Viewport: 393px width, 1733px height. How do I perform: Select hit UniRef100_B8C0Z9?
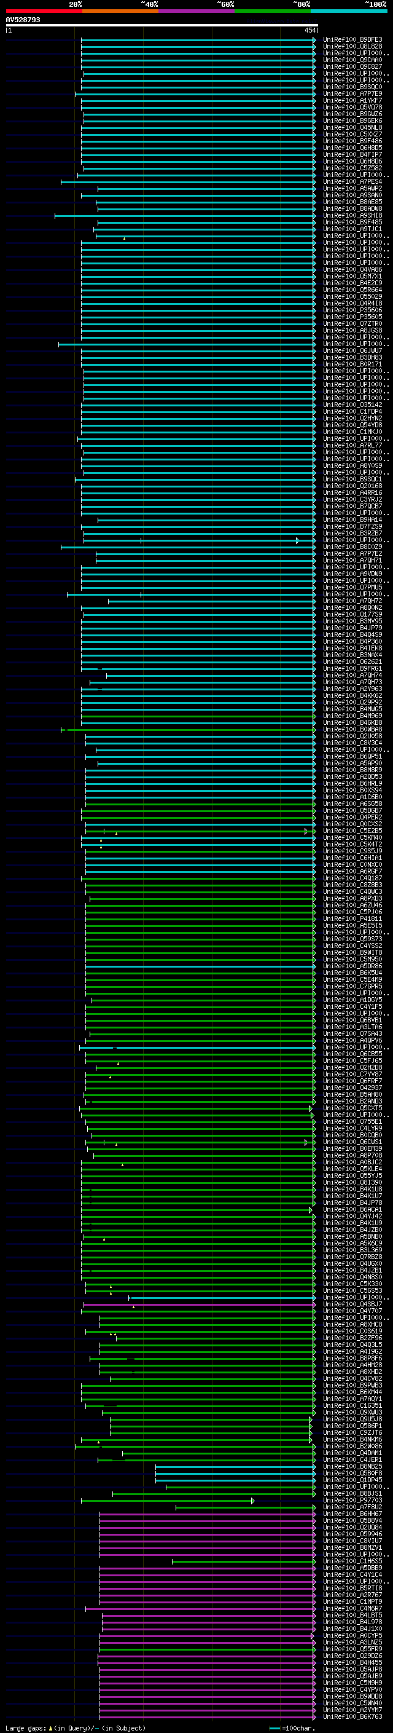pos(352,547)
